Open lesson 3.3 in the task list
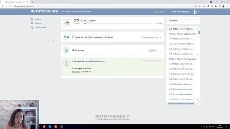Screen dimensions: 230x129 [x=181, y=49]
